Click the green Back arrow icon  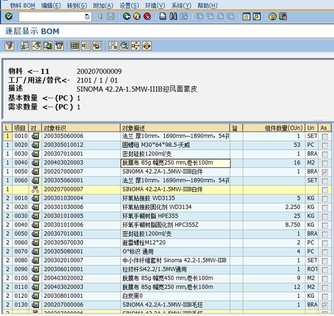[127, 16]
